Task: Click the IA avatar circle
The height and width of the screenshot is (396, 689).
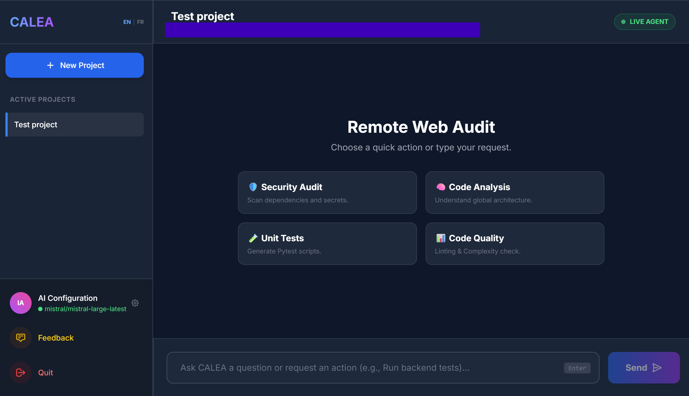Action: (21, 303)
